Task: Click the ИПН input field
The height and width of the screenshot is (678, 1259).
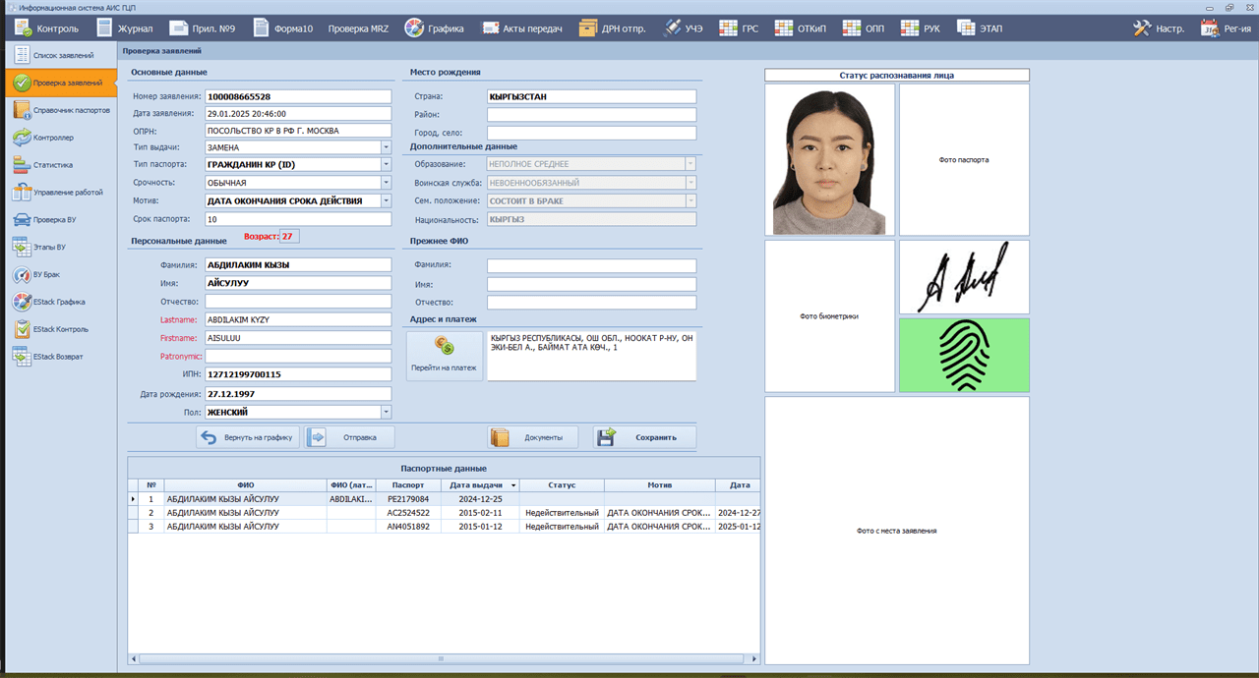Action: pyautogui.click(x=298, y=373)
